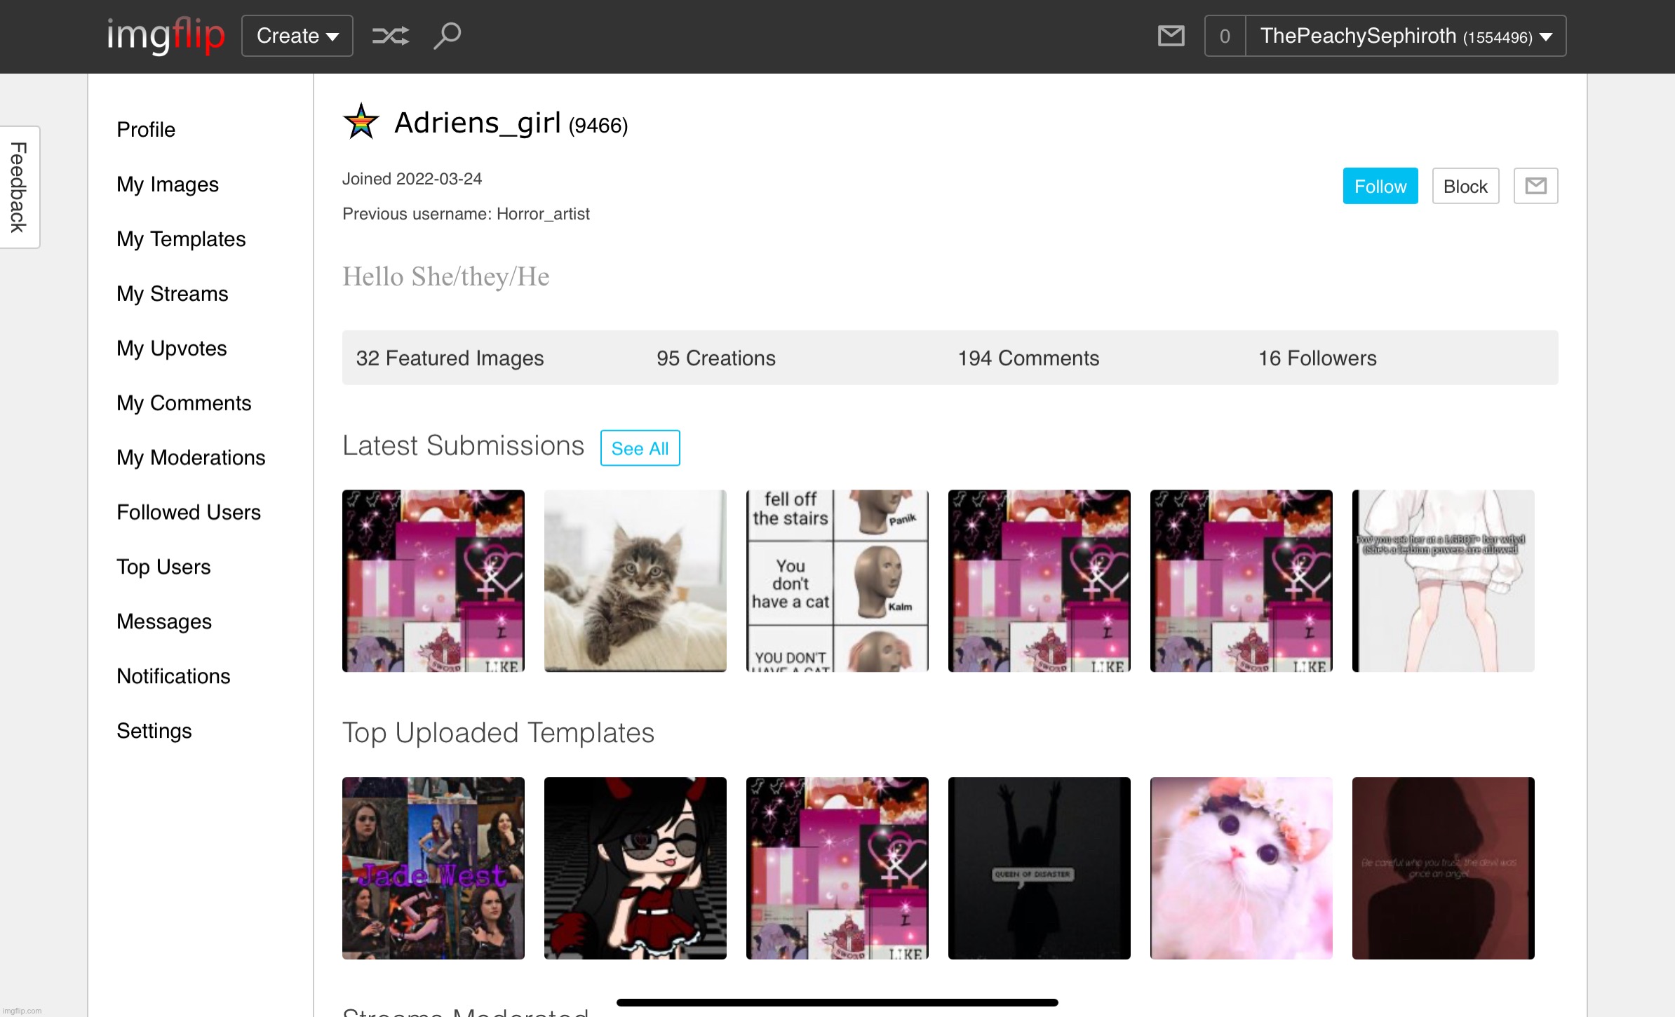The image size is (1675, 1017).
Task: Open the Panik Kalm meme thumbnail
Action: 838,581
